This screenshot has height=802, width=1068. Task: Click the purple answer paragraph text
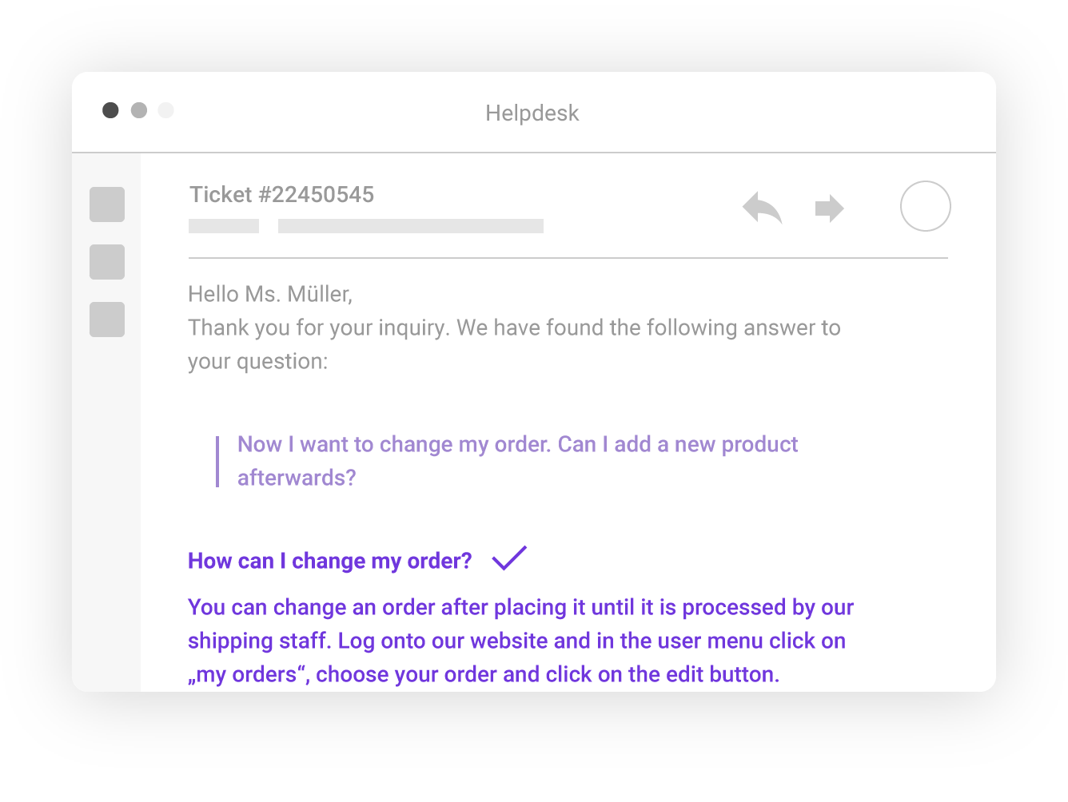point(520,641)
